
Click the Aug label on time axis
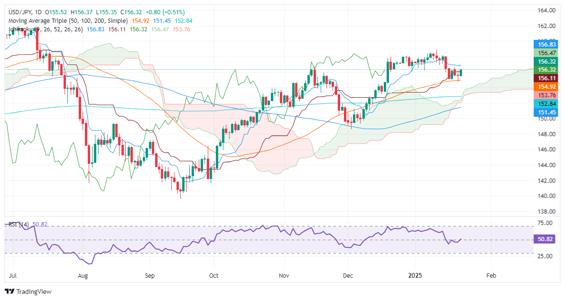point(83,275)
